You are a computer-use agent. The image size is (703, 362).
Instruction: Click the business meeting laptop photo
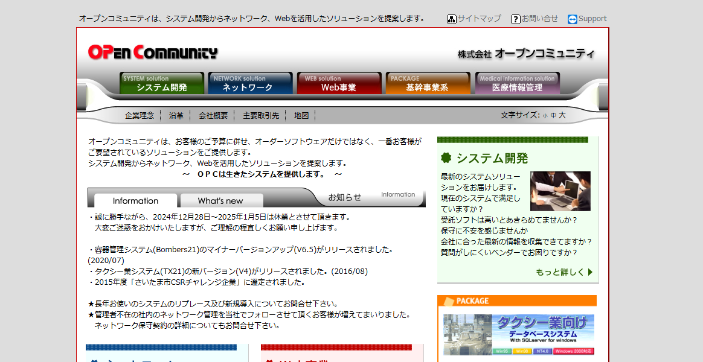560,191
